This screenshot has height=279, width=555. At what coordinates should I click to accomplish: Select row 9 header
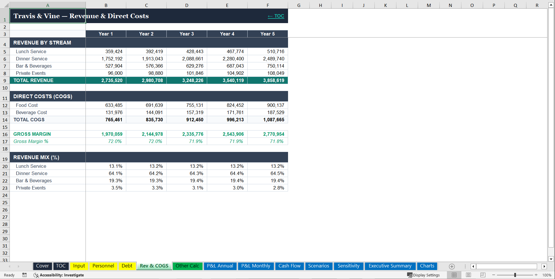pos(5,81)
